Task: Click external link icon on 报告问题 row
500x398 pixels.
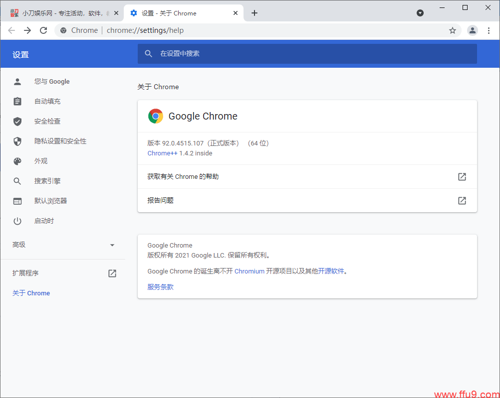Action: pos(462,200)
